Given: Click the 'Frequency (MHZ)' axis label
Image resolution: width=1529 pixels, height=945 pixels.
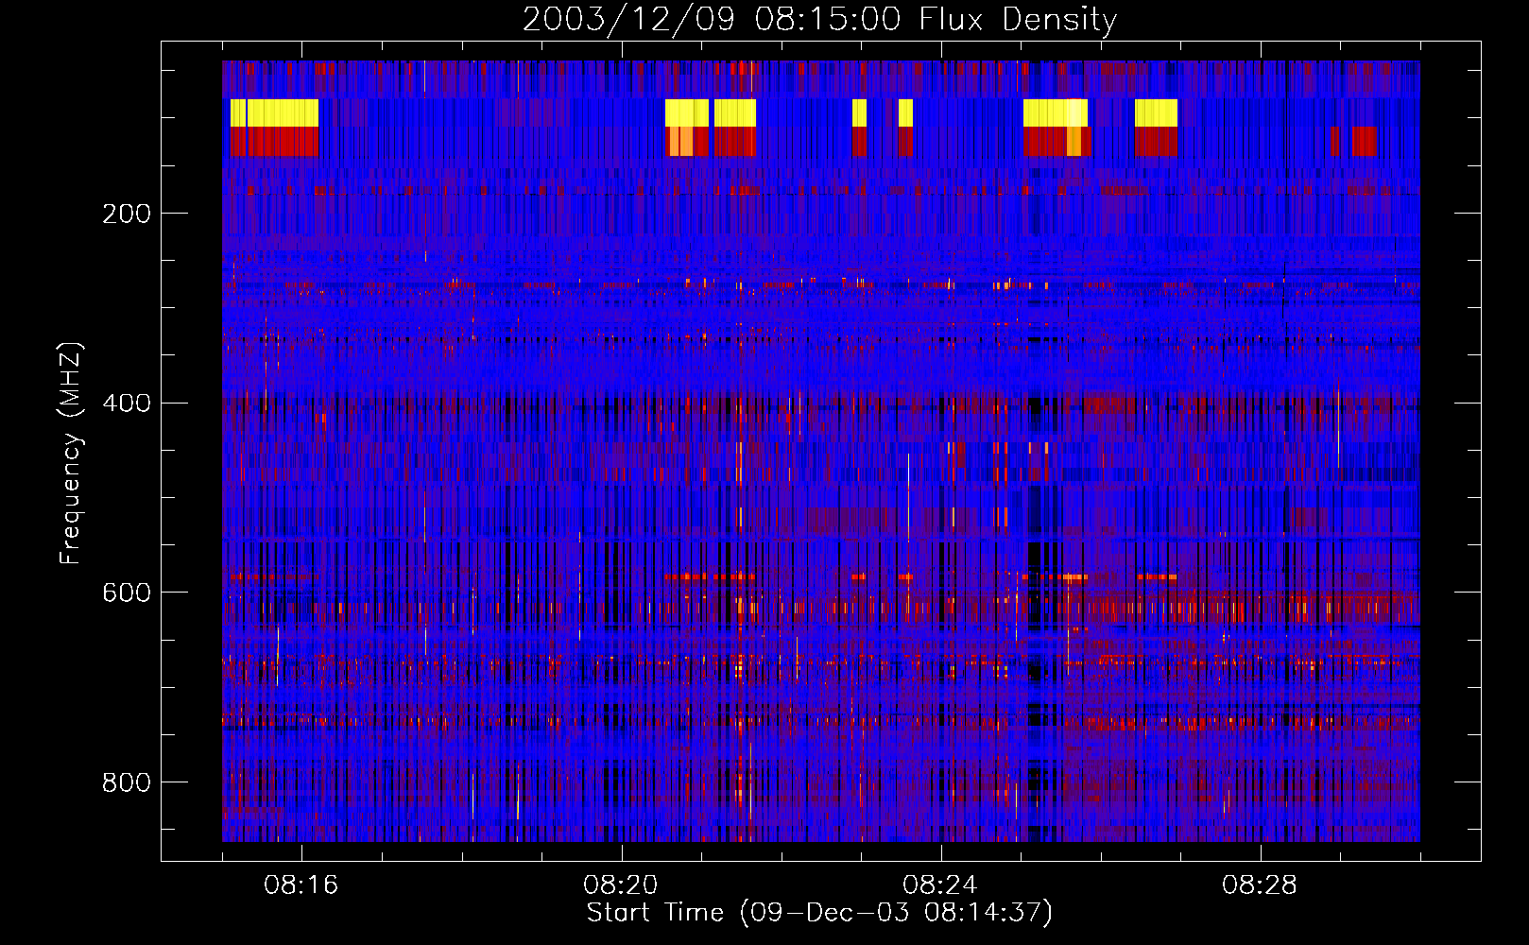Looking at the screenshot, I should (x=71, y=453).
